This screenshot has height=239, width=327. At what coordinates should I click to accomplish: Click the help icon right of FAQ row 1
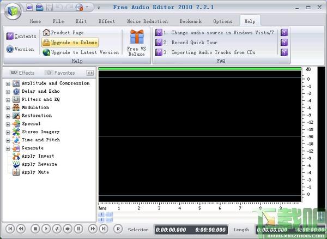click(284, 33)
